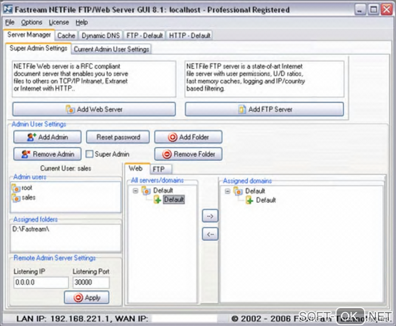Collapse Default node in All servers/domains tree
The height and width of the screenshot is (326, 396).
[x=135, y=191]
